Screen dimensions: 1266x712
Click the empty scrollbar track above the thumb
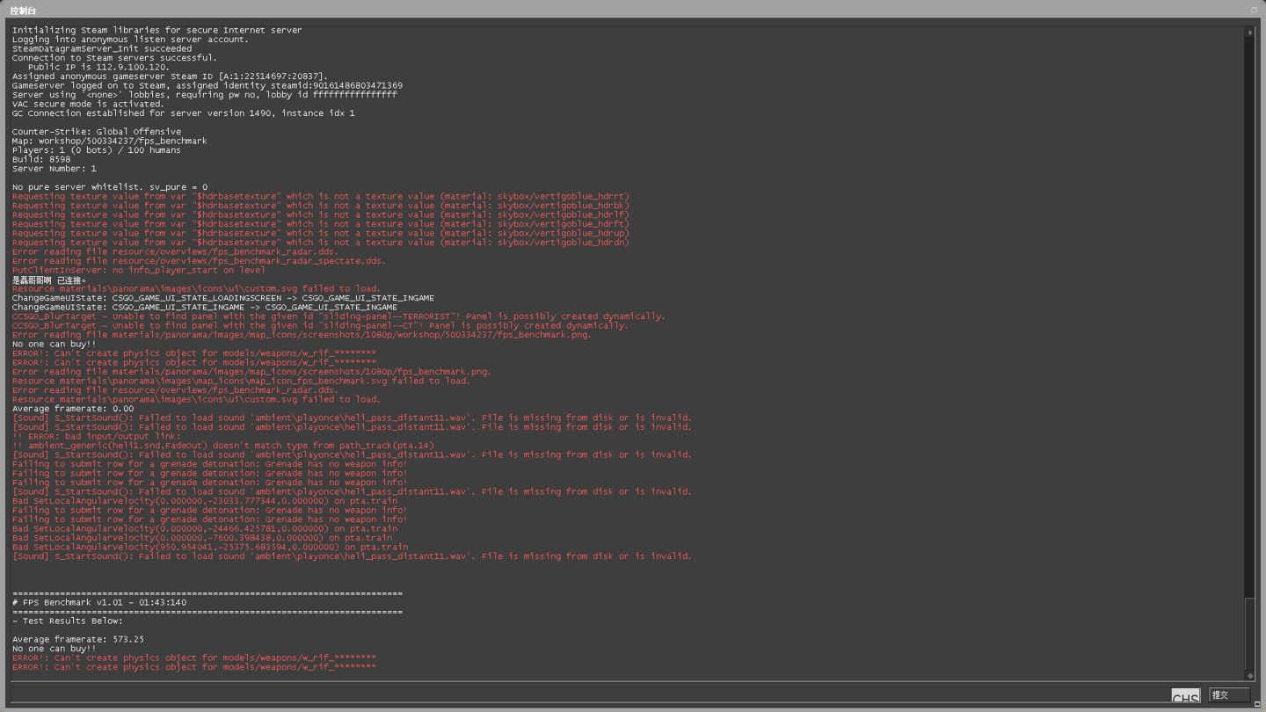(x=1249, y=308)
